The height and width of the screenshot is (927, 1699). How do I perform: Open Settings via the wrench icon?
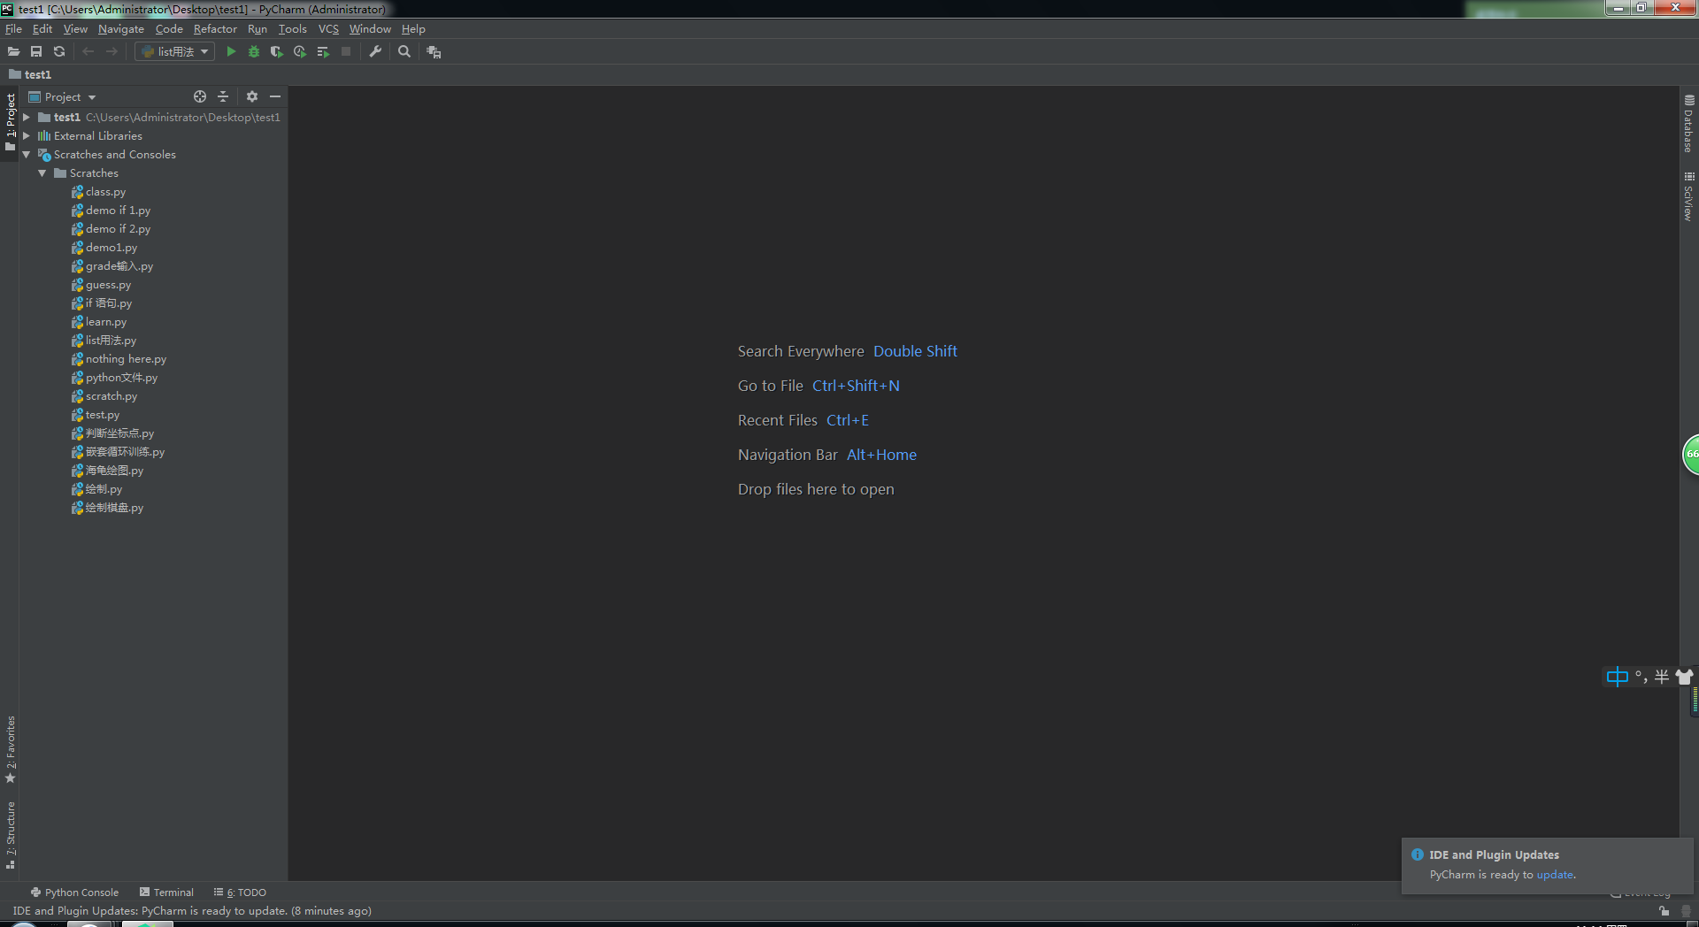coord(375,52)
